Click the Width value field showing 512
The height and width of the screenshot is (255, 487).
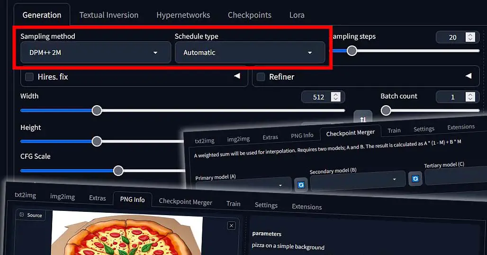(x=318, y=97)
